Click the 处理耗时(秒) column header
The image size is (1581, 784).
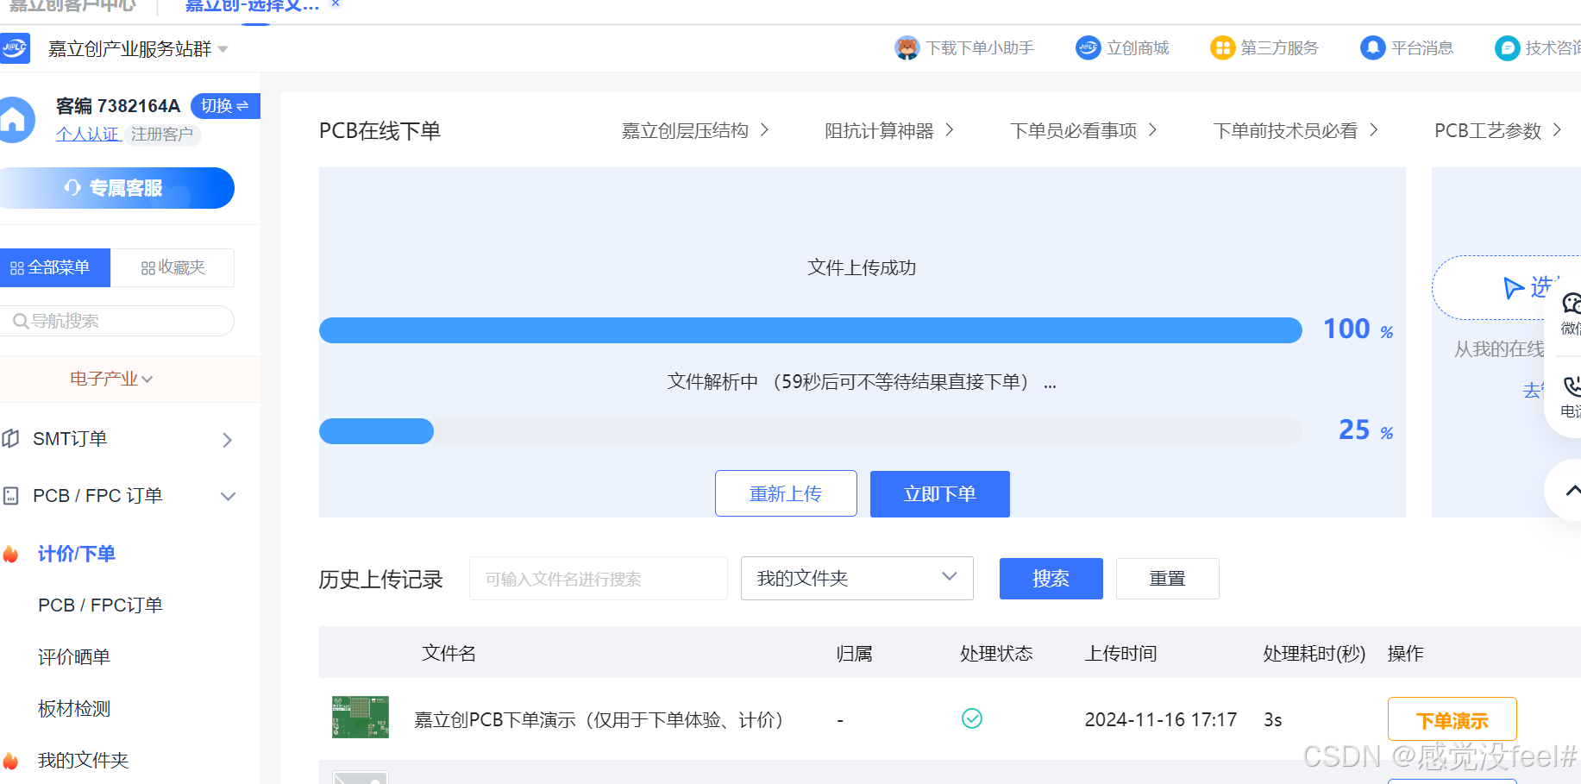tap(1314, 654)
